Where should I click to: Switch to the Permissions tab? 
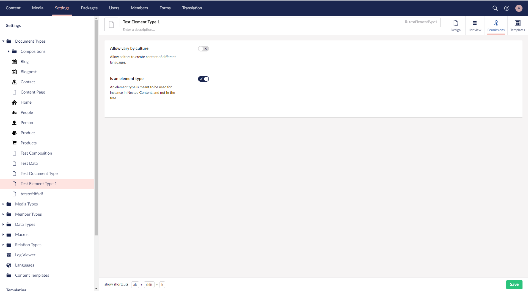coord(496,25)
